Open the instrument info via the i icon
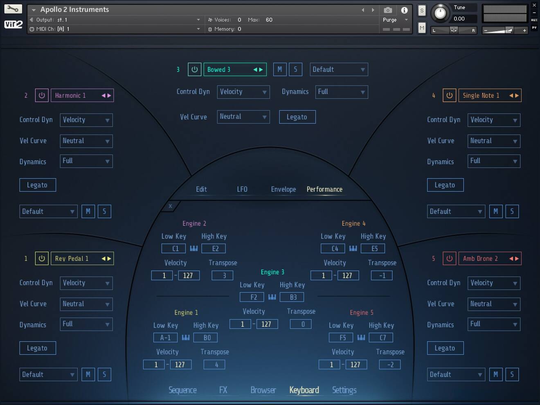The width and height of the screenshot is (540, 405). click(x=404, y=10)
